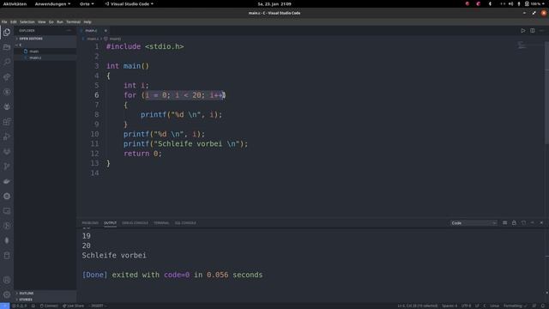Open the Edit menu
Screen dimensions: 549x309
coord(14,21)
